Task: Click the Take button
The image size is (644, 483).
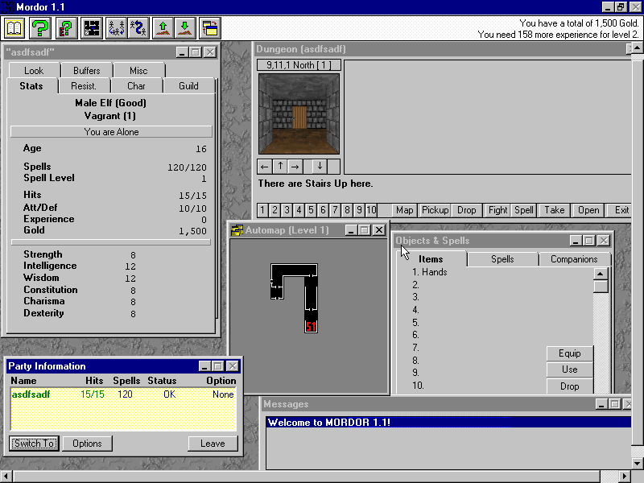Action: click(x=554, y=210)
